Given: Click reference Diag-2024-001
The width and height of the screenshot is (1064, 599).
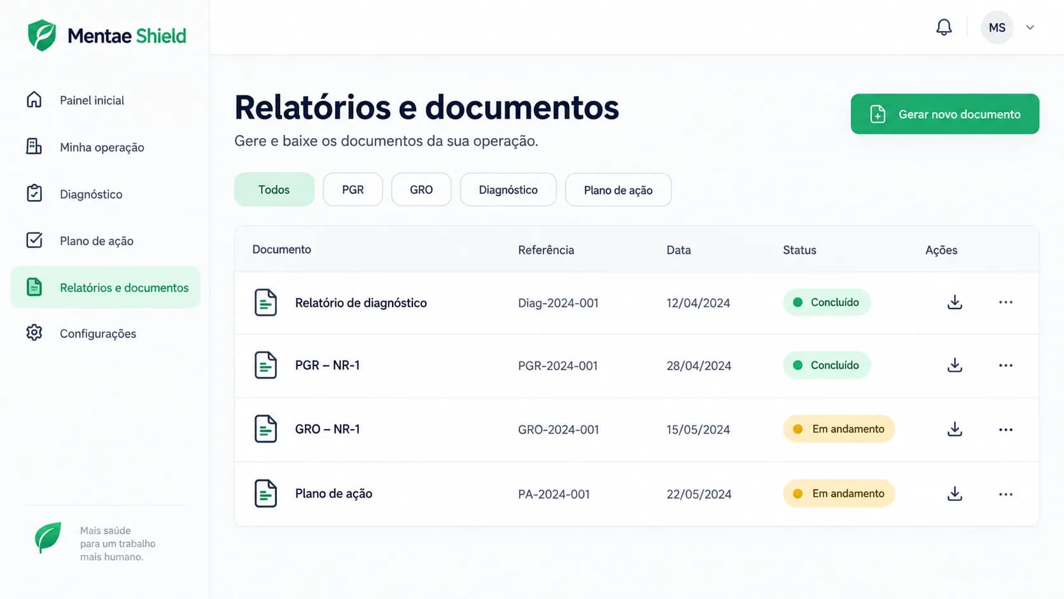Looking at the screenshot, I should click(558, 304).
